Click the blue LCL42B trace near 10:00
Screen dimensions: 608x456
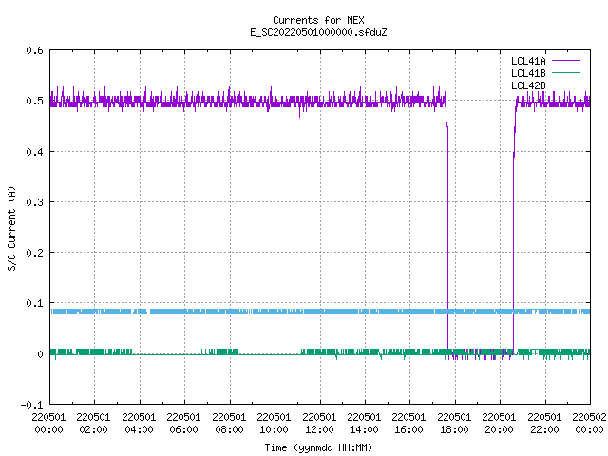275,312
